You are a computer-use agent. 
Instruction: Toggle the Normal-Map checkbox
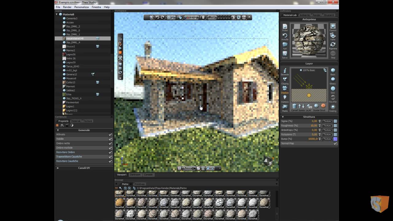335,143
